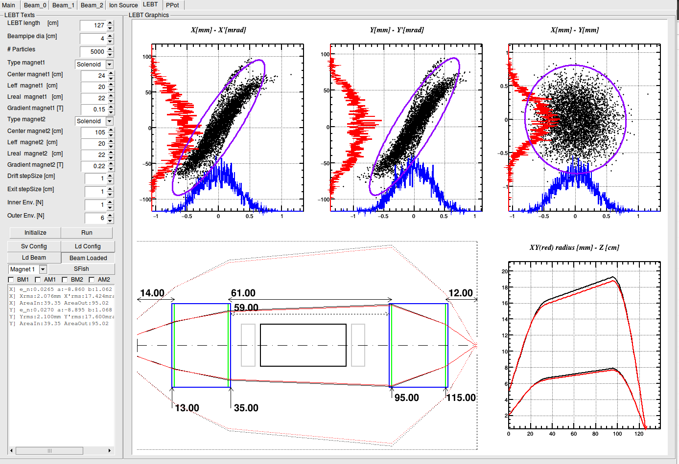Click the 'Y[mm] - Y'[mrad]' plot title
Viewport: 679px width, 464px height.
click(397, 30)
